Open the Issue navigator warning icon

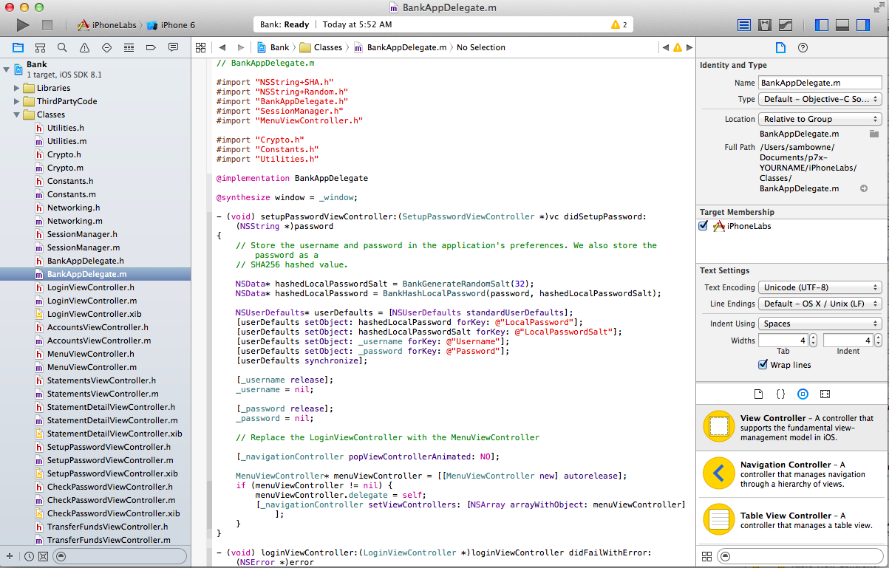click(x=84, y=47)
